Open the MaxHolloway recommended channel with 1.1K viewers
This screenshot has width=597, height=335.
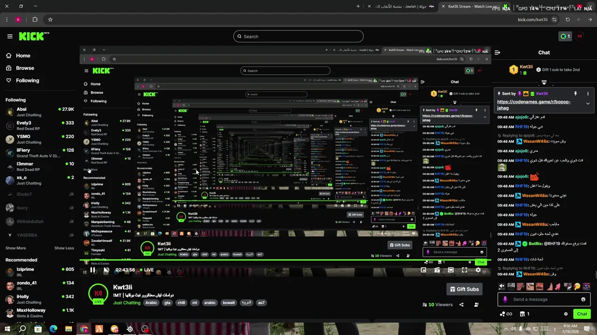40,313
